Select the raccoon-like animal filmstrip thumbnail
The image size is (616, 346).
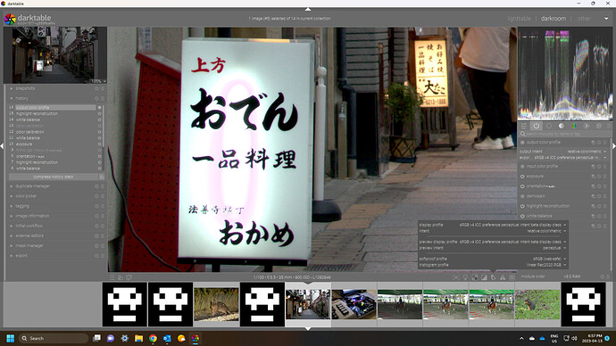click(x=216, y=304)
